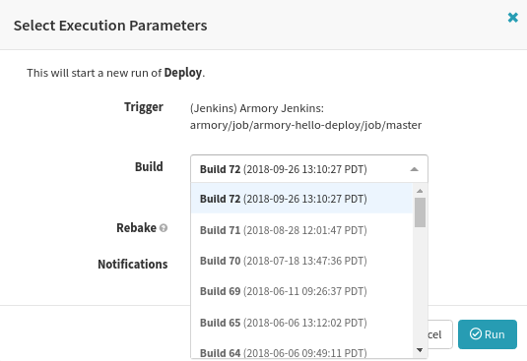This screenshot has width=527, height=361.
Task: Click the Rebake label
Action: [x=137, y=228]
